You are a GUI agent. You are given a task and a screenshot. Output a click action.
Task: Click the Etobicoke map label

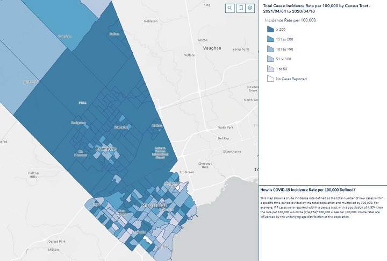[x=187, y=172]
